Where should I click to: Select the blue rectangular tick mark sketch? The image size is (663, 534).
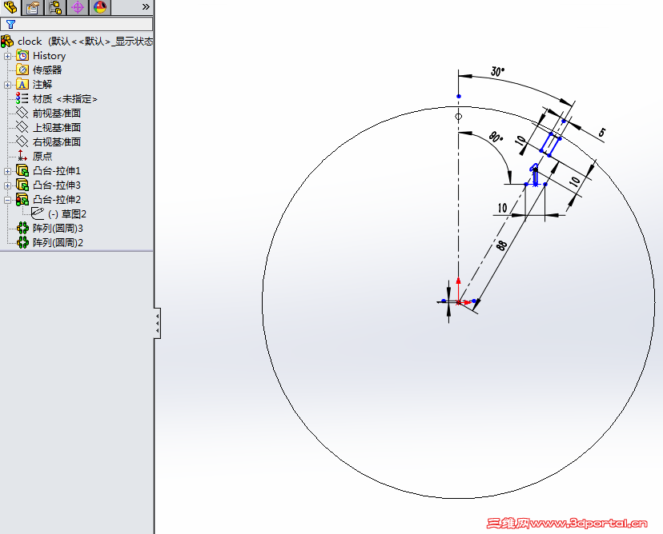[x=551, y=145]
